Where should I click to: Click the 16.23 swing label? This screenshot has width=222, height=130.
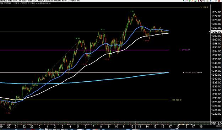[x=103, y=29]
